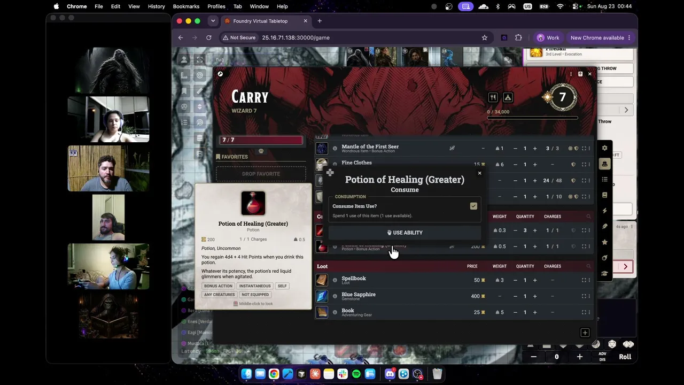Click the Spellbook item image
Screen dimensions: 684x385
tap(322, 280)
